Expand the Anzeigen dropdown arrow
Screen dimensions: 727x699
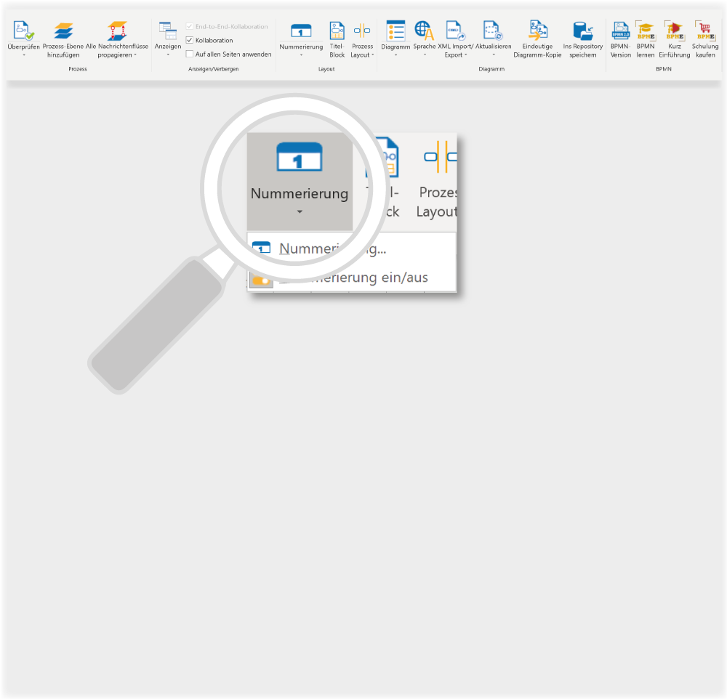pyautogui.click(x=168, y=55)
